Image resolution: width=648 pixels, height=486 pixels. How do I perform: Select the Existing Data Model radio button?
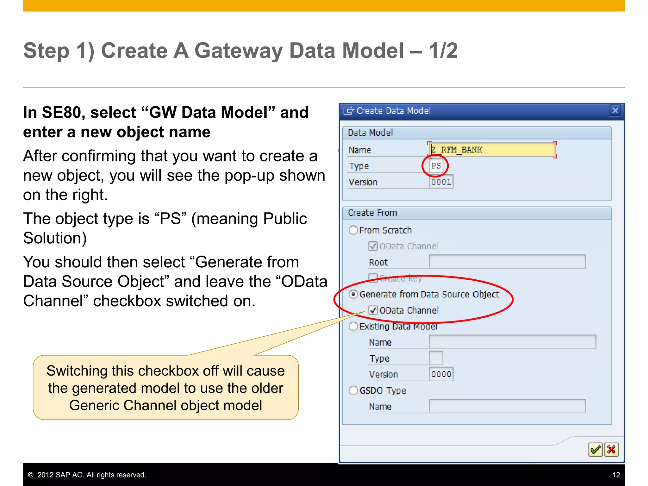tap(353, 326)
